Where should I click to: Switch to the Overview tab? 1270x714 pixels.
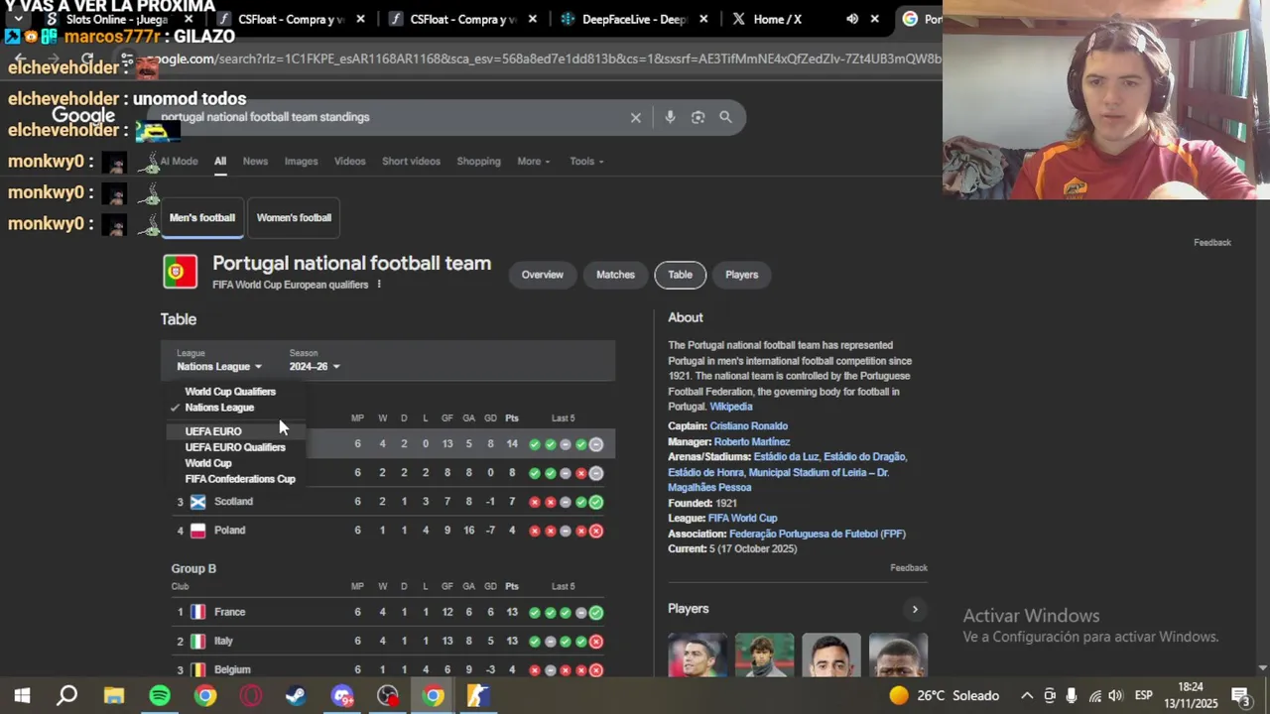[x=543, y=275]
